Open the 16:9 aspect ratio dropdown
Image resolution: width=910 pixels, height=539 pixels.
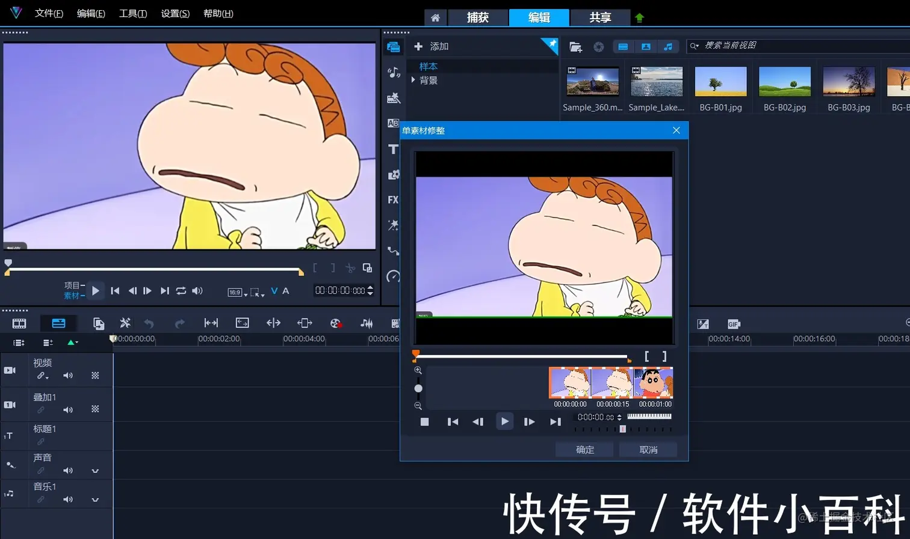click(238, 293)
